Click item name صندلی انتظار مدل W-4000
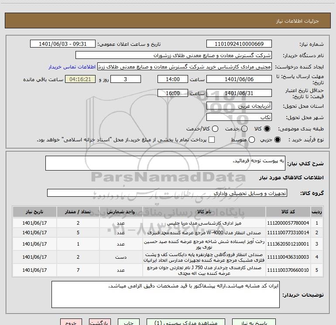 click(204, 233)
